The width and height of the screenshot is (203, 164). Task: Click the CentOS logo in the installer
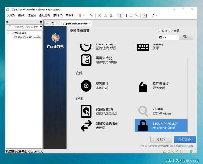55,41
